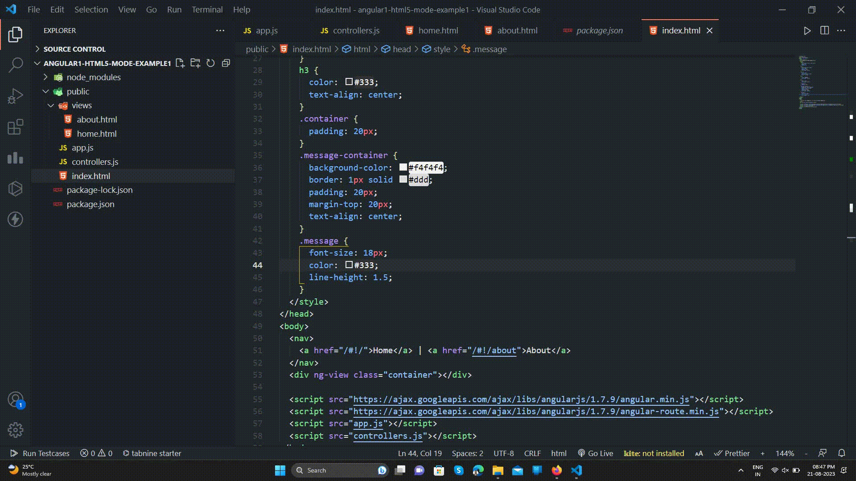Toggle Go Live server in status bar
This screenshot has height=481, width=856.
pyautogui.click(x=595, y=453)
